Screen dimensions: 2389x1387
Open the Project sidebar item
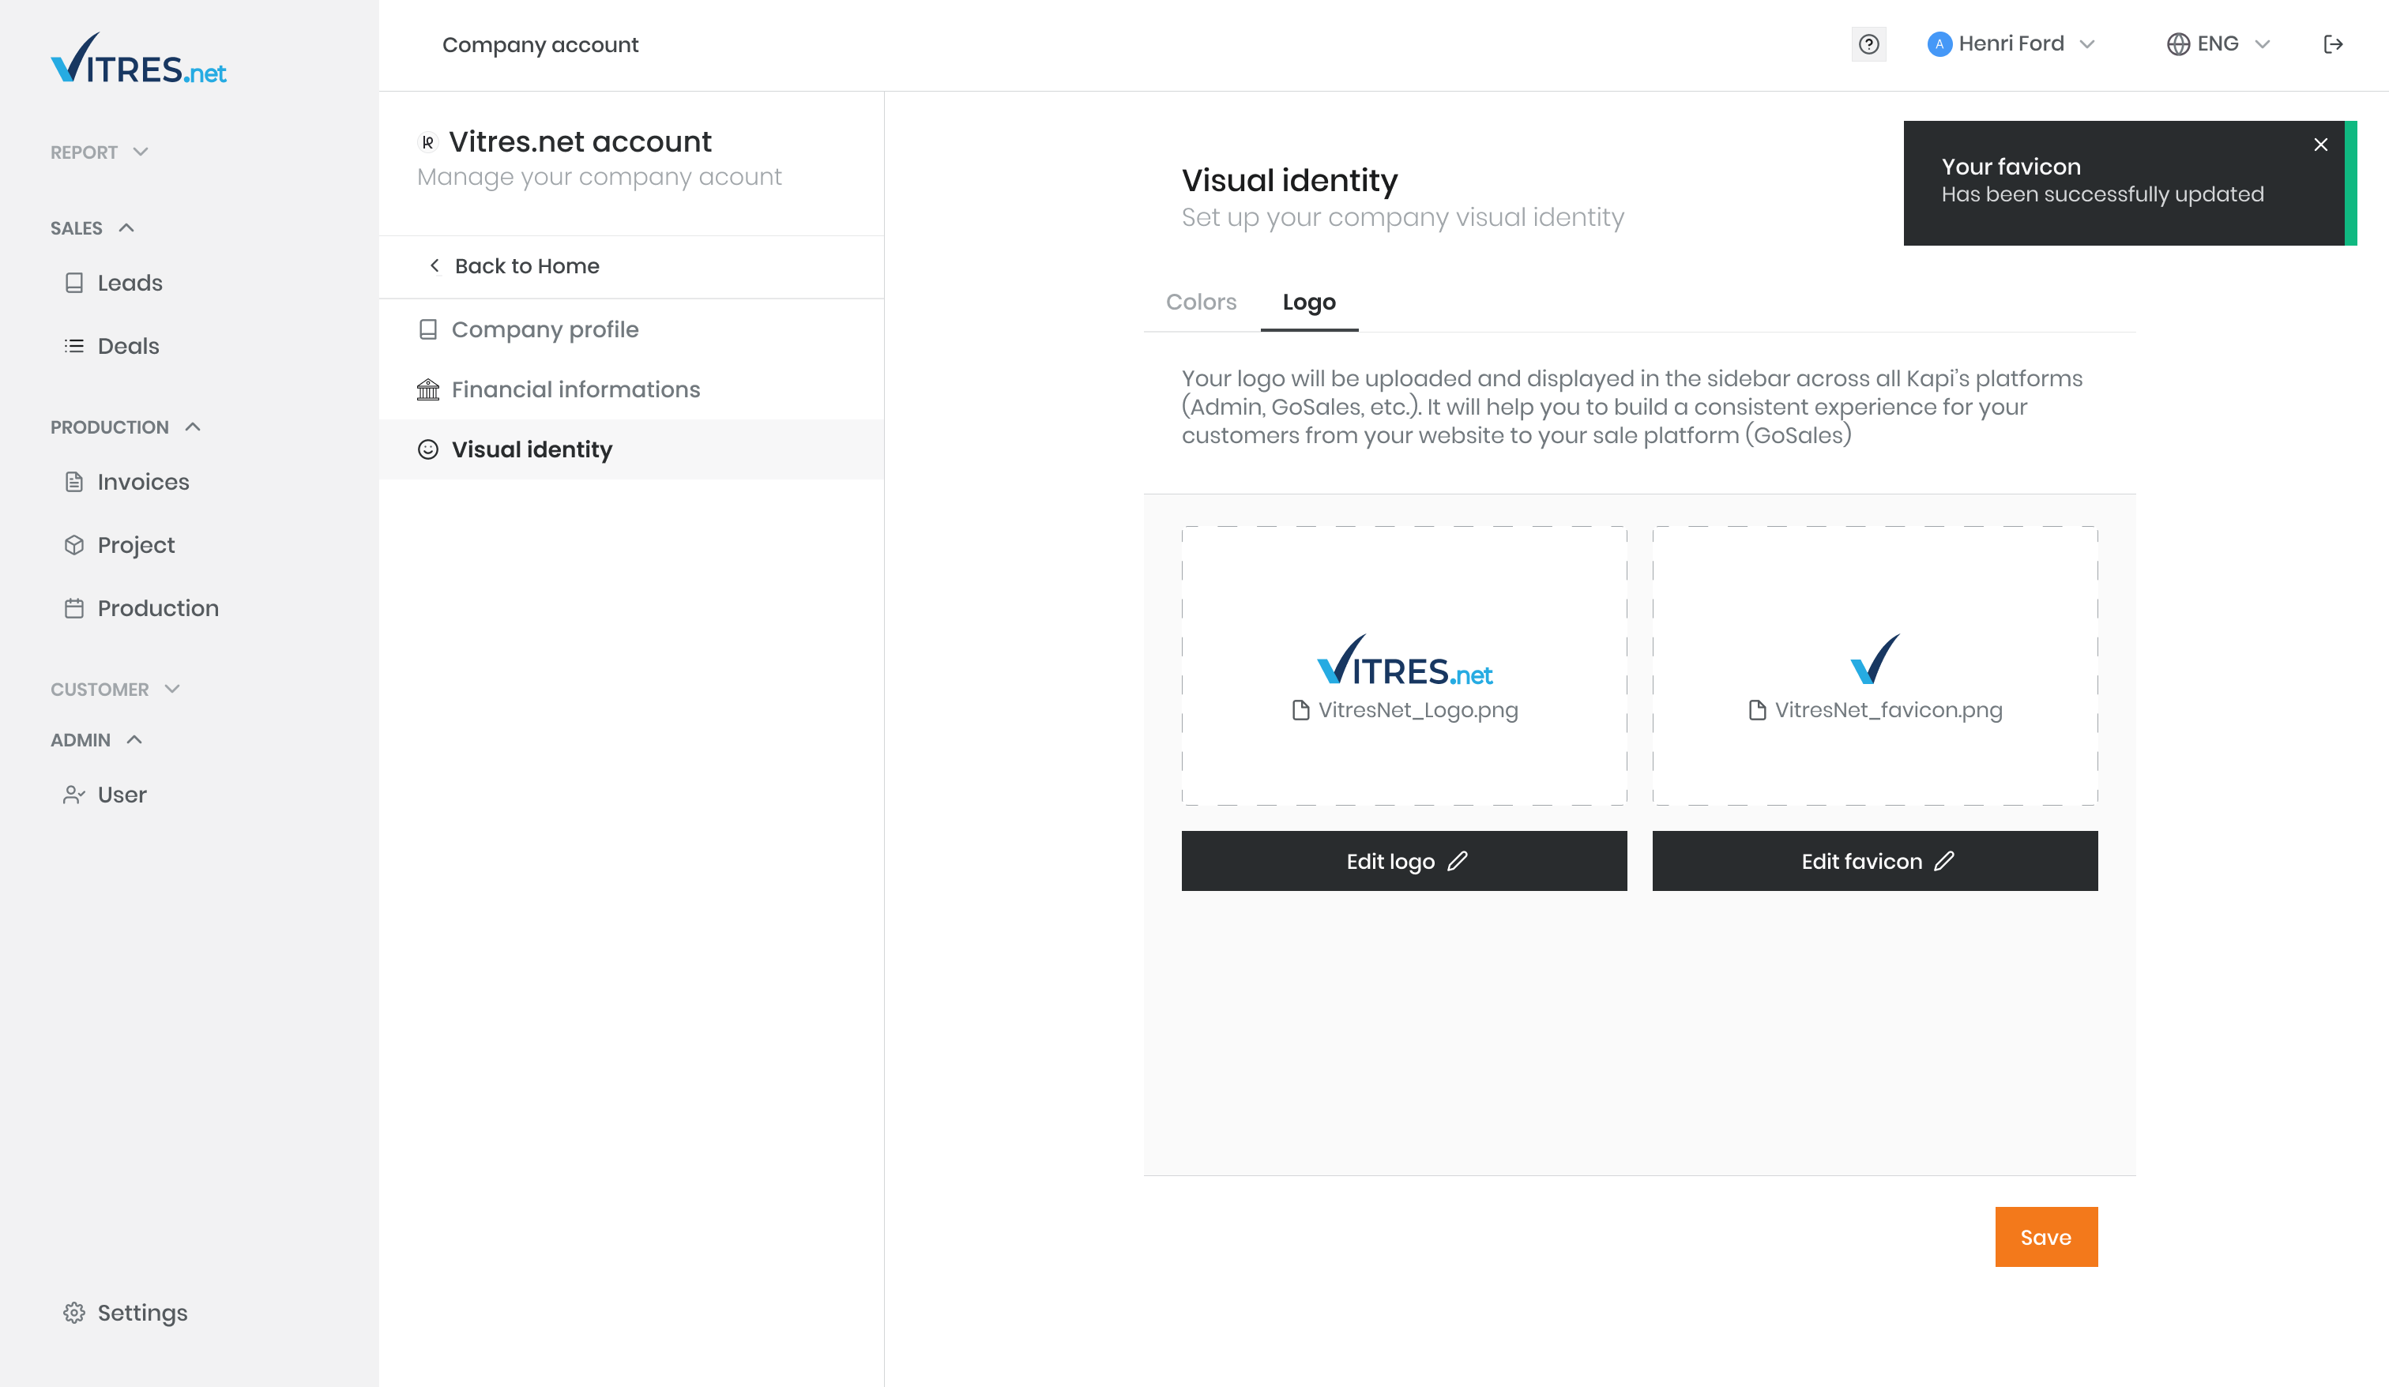pos(119,545)
